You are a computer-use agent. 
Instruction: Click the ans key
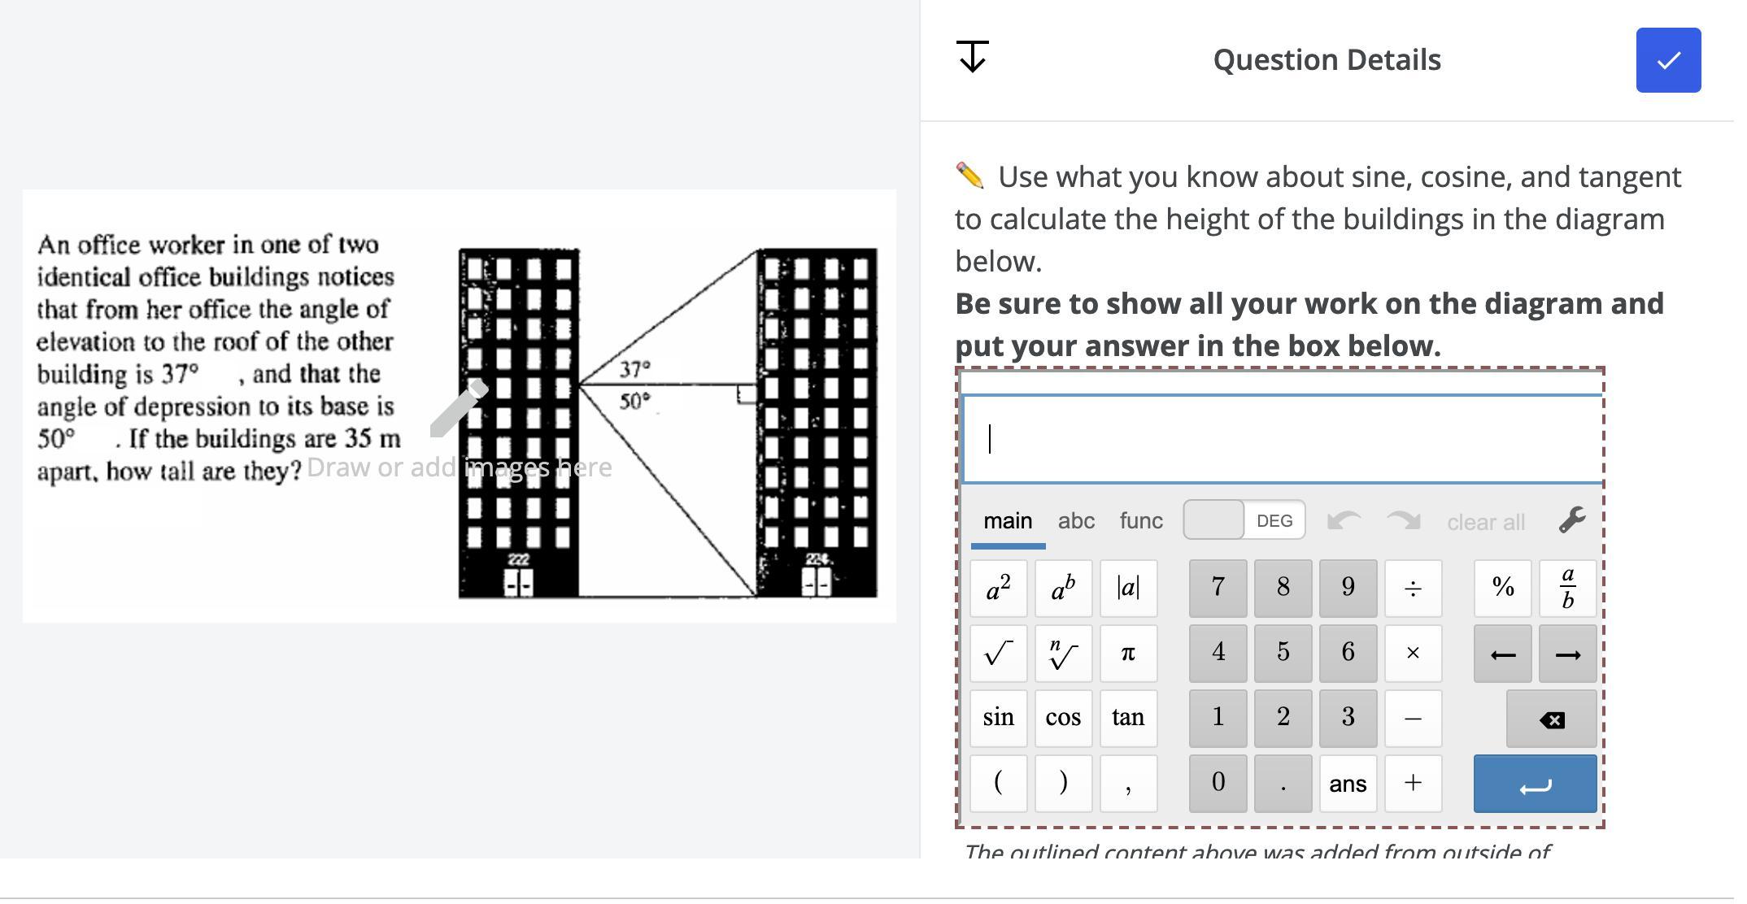point(1348,784)
